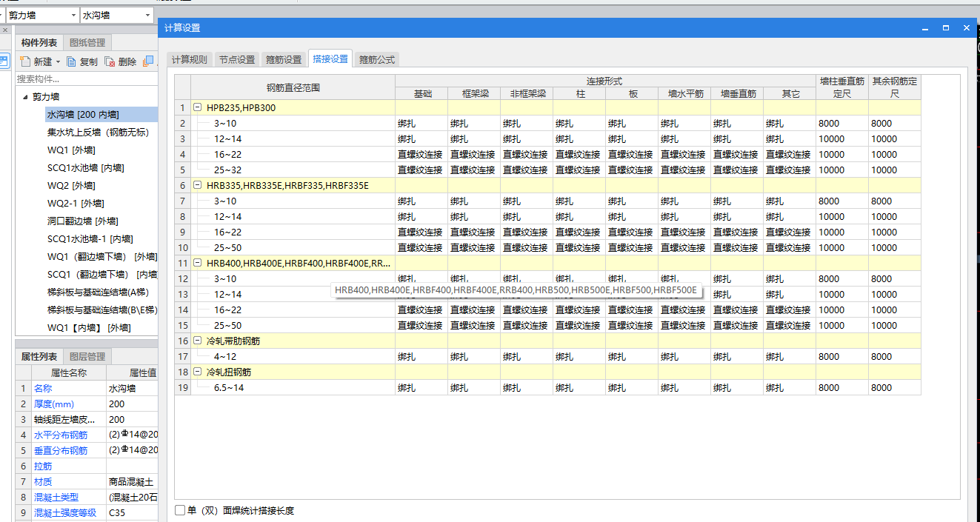Click the blue panel icon at far left
Screen dimensions: 980x522
click(x=4, y=61)
